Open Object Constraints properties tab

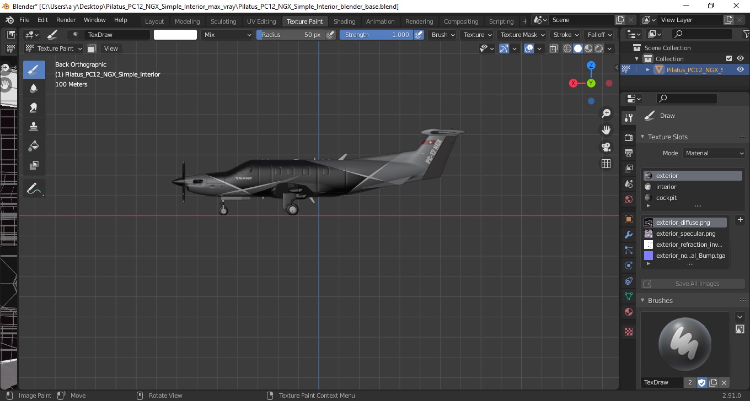628,281
